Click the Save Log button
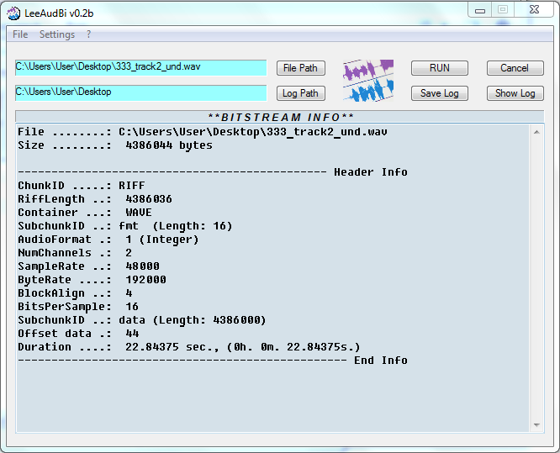 439,93
